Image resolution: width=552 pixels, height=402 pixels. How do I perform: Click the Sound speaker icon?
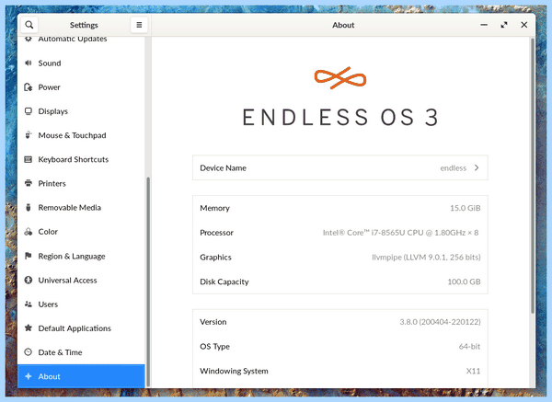pos(29,63)
